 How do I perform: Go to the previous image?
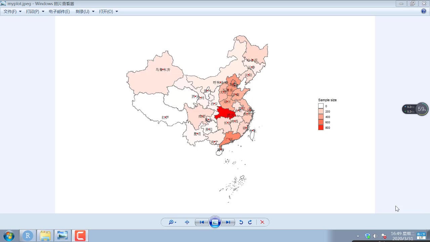(x=202, y=222)
